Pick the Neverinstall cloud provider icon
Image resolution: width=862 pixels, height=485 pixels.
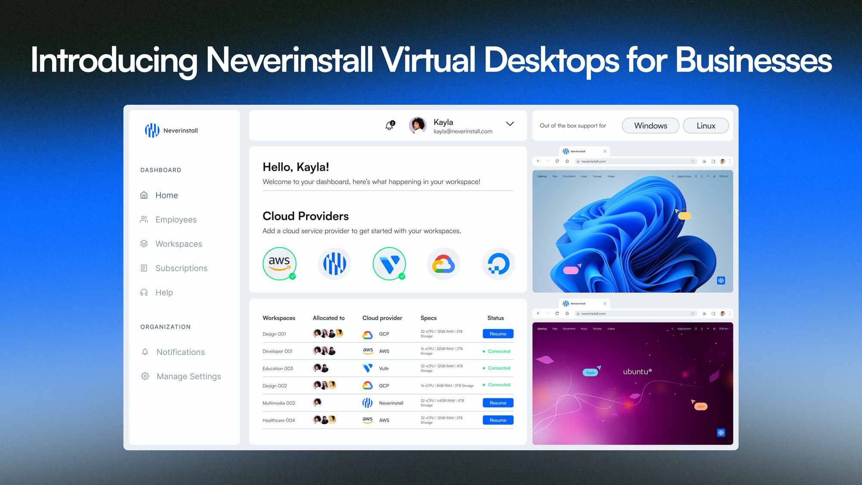(334, 263)
